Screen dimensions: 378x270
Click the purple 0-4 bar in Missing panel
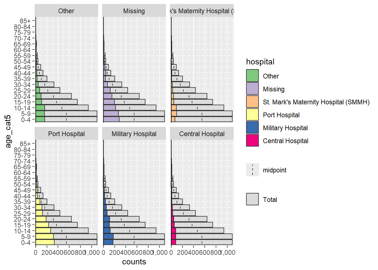click(111, 119)
